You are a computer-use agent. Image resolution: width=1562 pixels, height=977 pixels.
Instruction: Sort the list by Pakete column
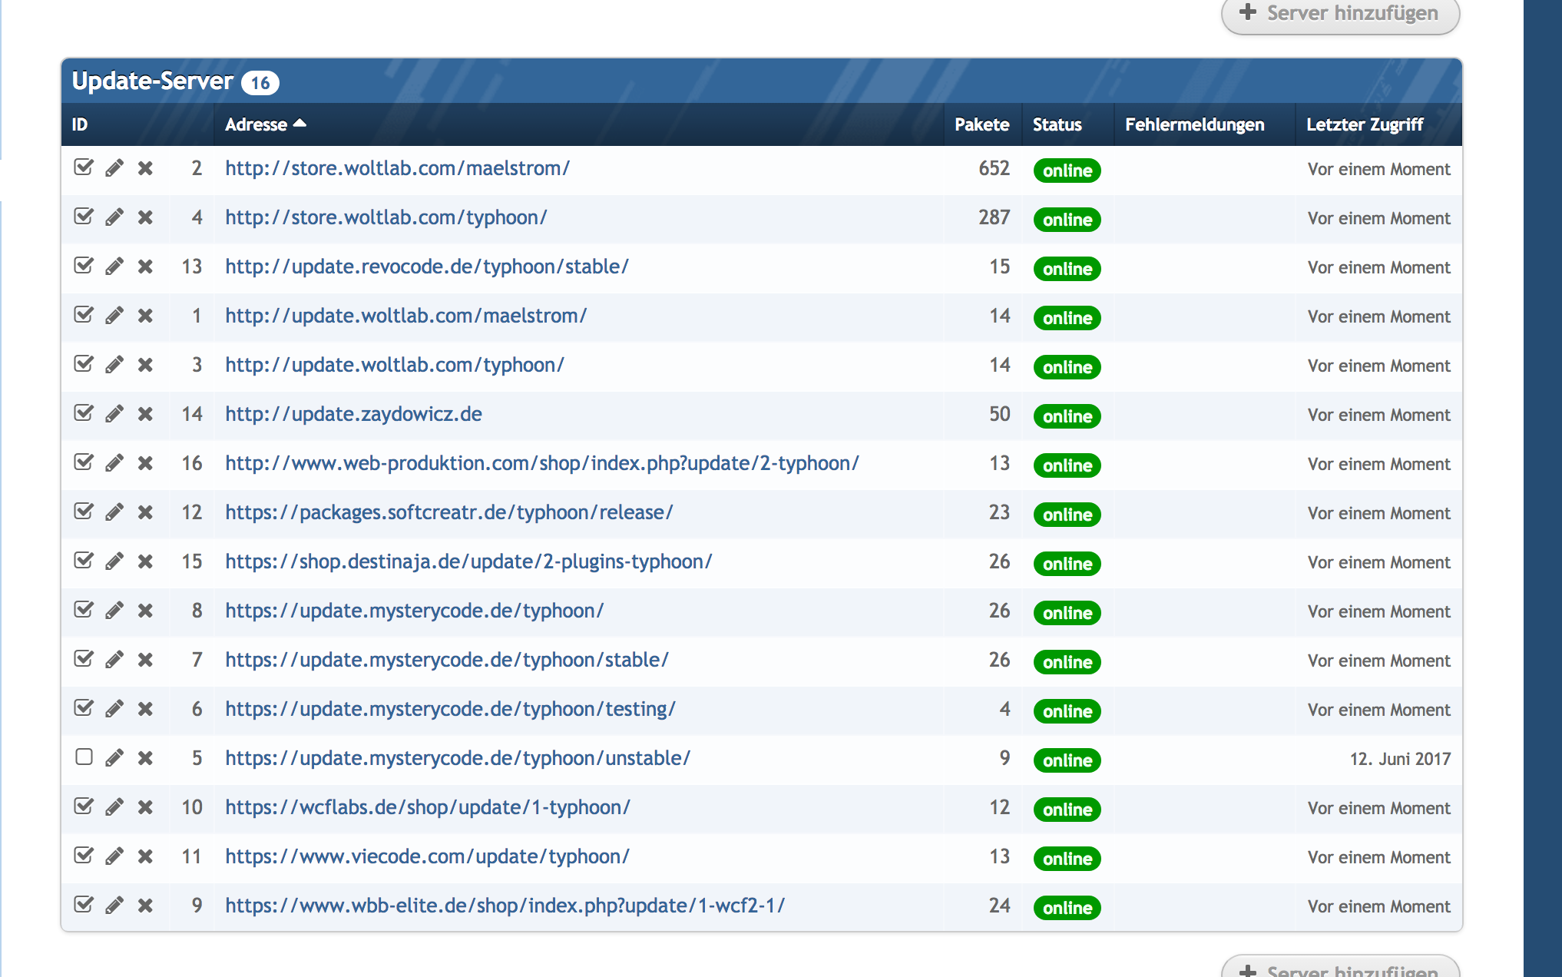(x=981, y=124)
